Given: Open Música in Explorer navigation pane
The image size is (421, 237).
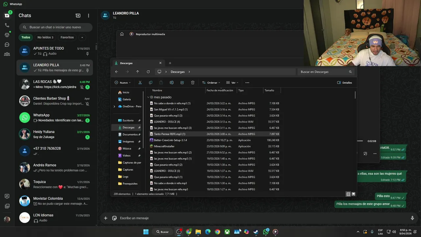Looking at the screenshot, I should click(x=127, y=148).
